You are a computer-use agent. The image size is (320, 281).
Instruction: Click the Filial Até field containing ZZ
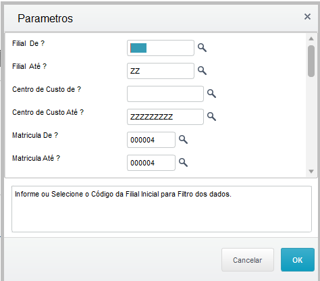coord(161,71)
